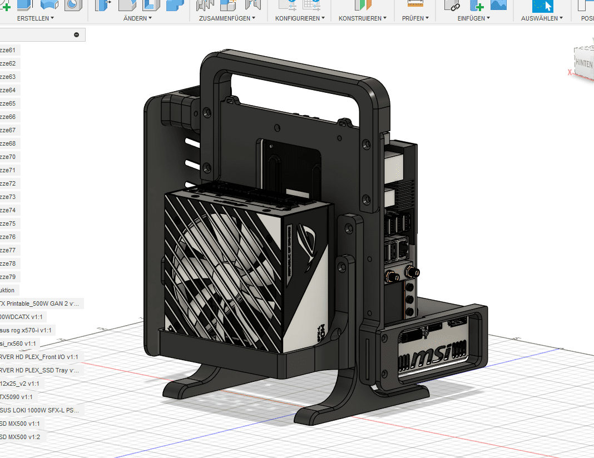Image resolution: width=594 pixels, height=458 pixels.
Task: Open the ERSTELLEN dropdown
Action: (35, 18)
